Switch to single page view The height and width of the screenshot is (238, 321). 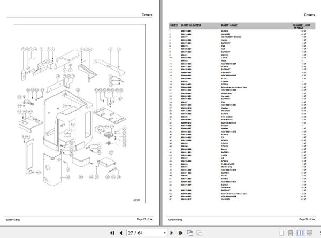click(x=282, y=233)
